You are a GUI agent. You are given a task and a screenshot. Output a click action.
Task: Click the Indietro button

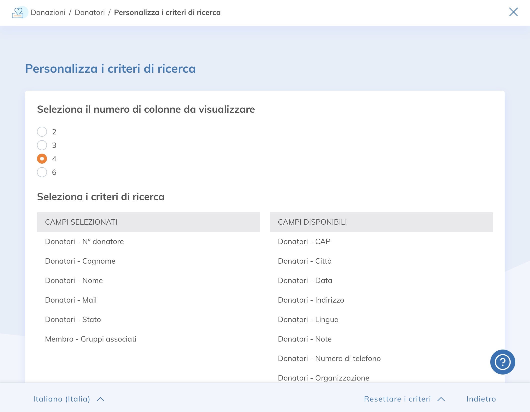click(482, 399)
